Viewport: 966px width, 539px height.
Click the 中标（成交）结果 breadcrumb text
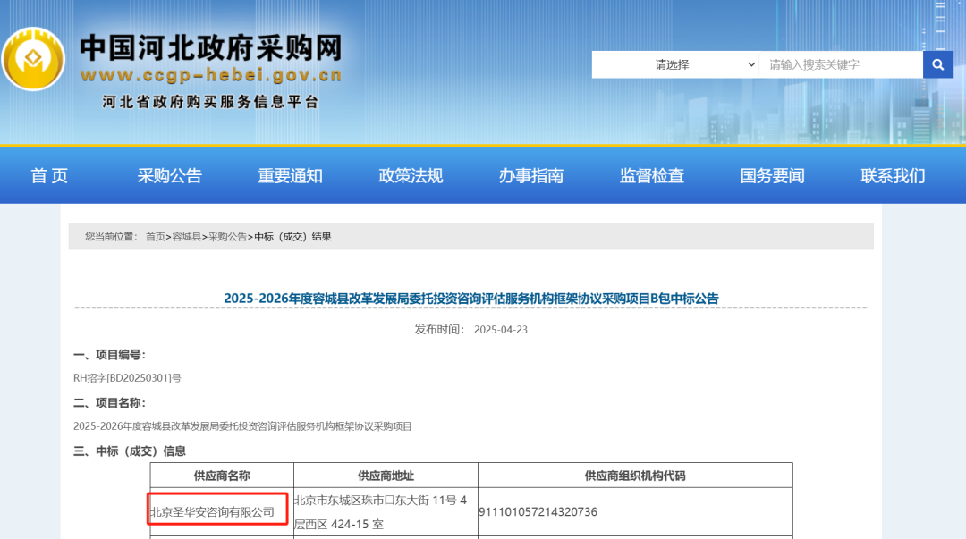pos(292,237)
